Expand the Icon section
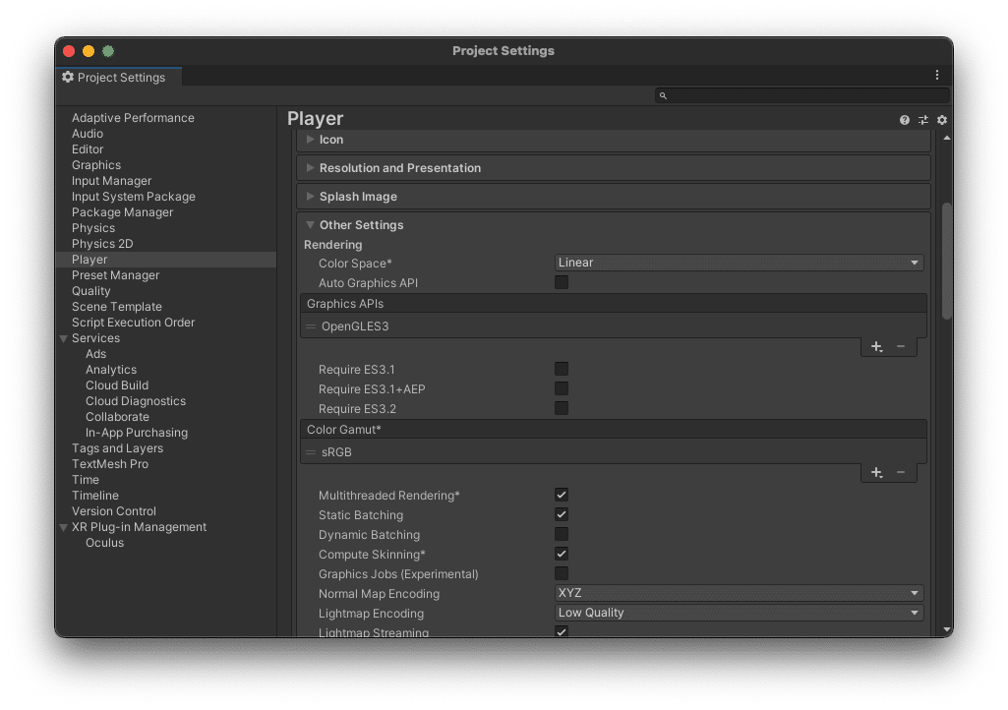Viewport: 1008px width, 710px height. pyautogui.click(x=310, y=140)
